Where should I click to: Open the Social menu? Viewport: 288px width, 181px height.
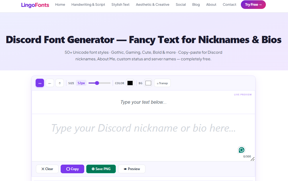point(181,5)
